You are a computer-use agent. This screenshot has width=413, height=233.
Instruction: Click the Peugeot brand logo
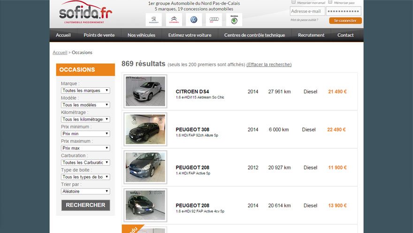[153, 20]
